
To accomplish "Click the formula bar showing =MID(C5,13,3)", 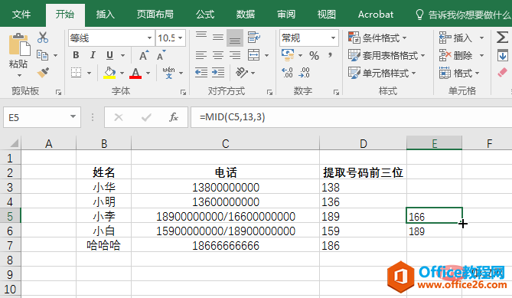I will 351,117.
